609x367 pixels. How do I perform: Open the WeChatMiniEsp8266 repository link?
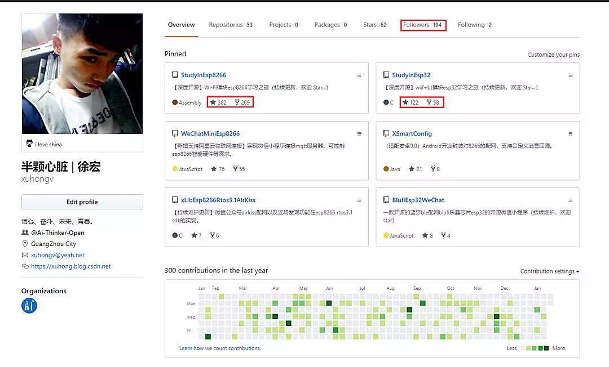210,133
